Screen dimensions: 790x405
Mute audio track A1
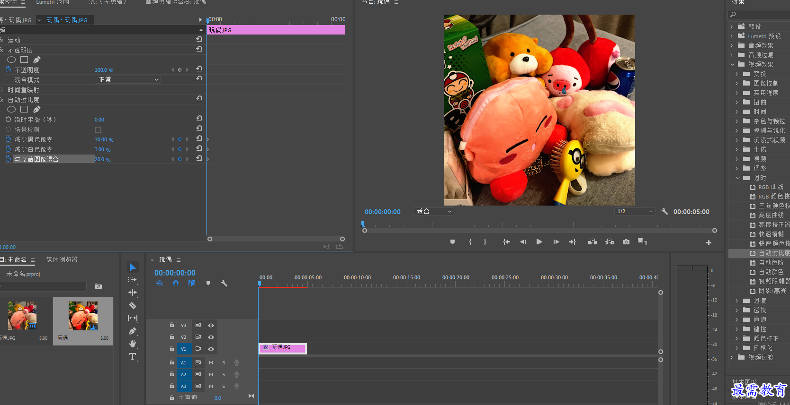[211, 362]
